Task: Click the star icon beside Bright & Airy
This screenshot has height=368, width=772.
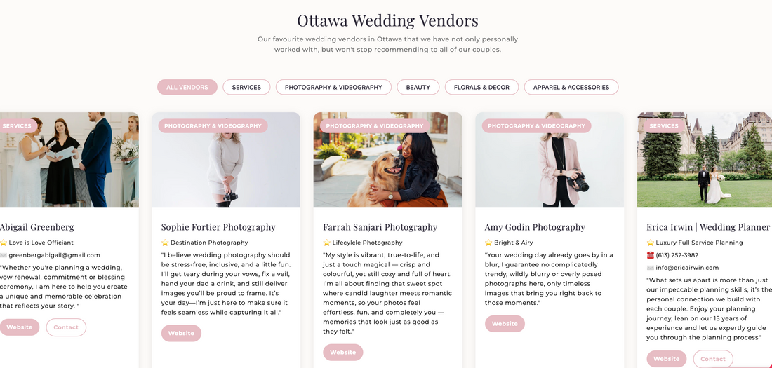Action: (x=488, y=243)
